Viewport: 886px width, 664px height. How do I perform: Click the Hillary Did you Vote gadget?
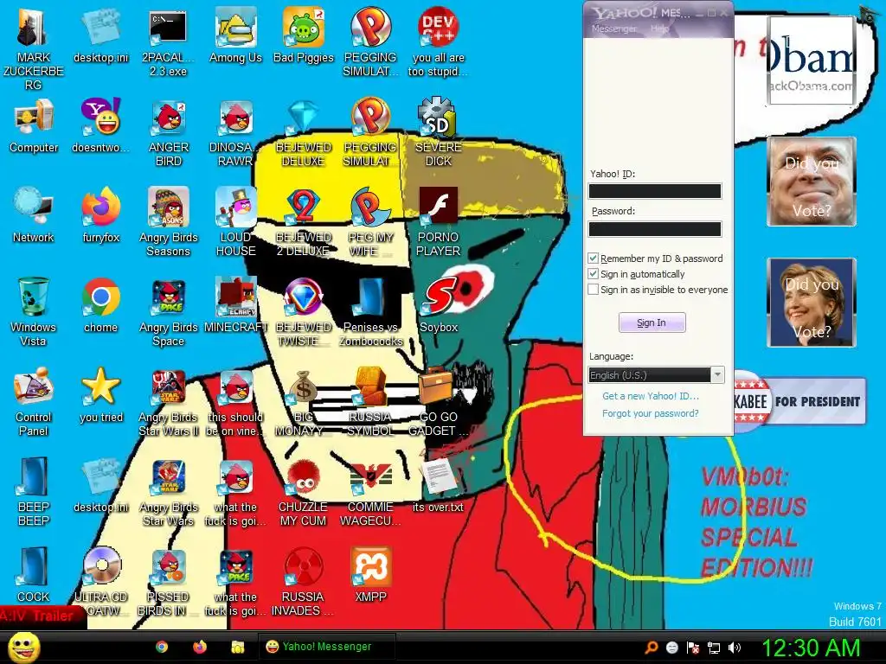tap(812, 302)
